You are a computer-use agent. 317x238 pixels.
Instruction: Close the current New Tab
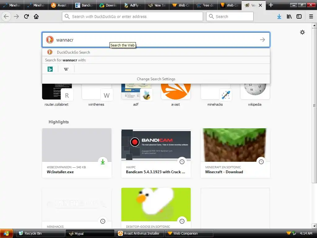(260, 5)
